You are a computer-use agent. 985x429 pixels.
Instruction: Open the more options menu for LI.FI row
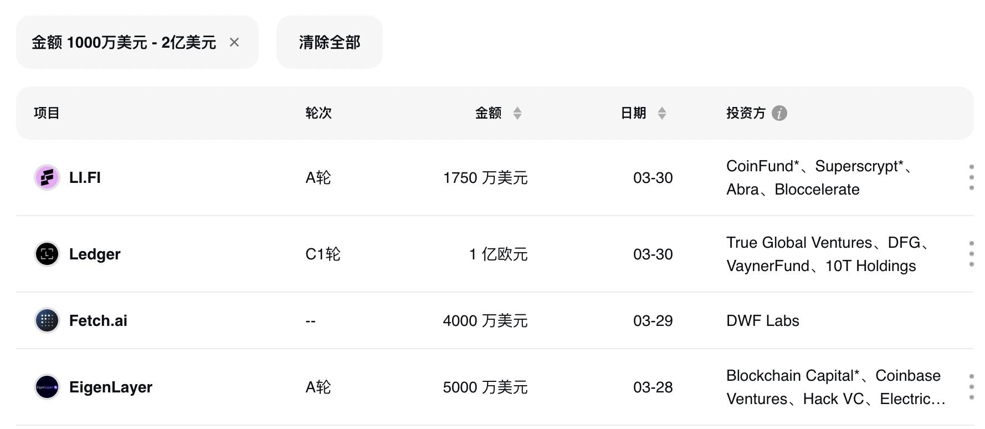(971, 177)
